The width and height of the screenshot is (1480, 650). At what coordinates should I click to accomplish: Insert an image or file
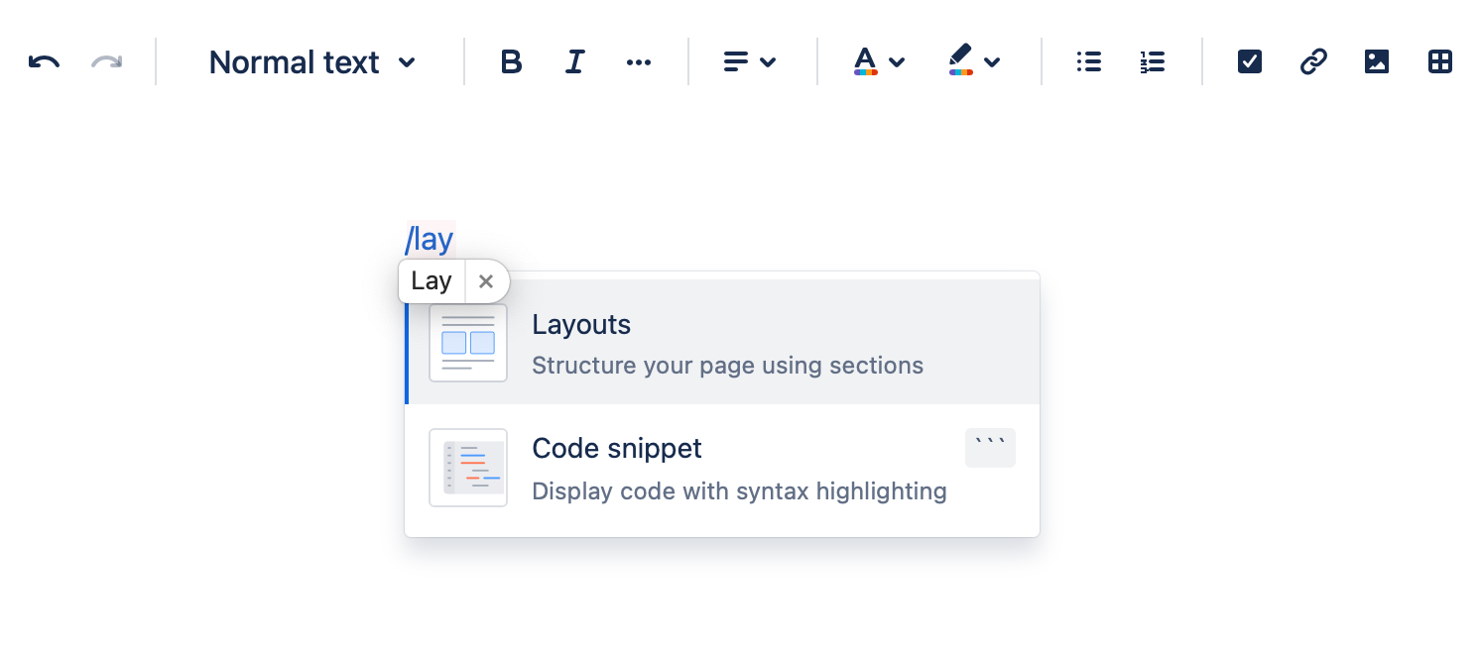pyautogui.click(x=1377, y=62)
